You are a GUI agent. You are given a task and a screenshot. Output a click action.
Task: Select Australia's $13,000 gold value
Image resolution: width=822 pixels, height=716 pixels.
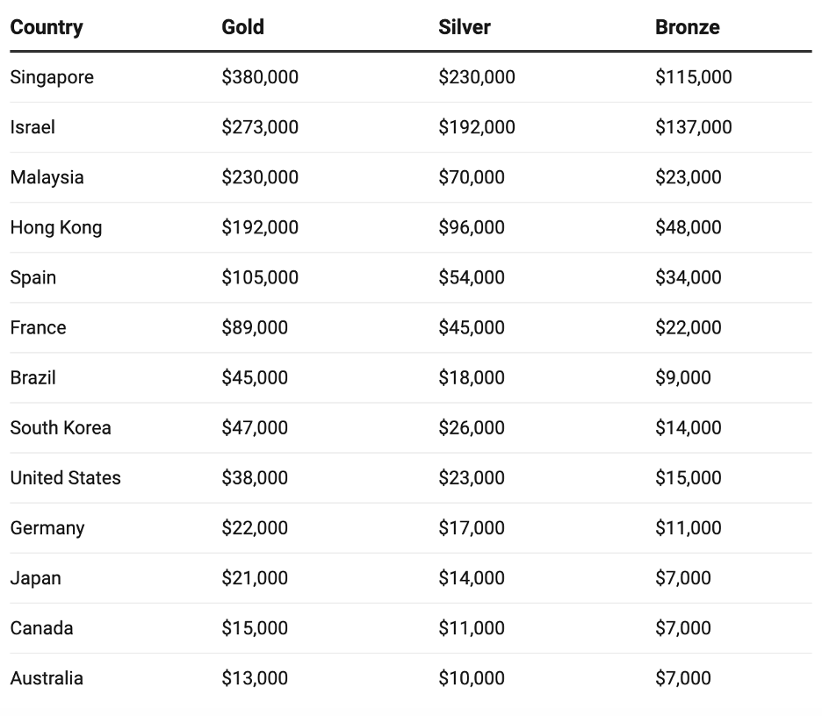(255, 677)
